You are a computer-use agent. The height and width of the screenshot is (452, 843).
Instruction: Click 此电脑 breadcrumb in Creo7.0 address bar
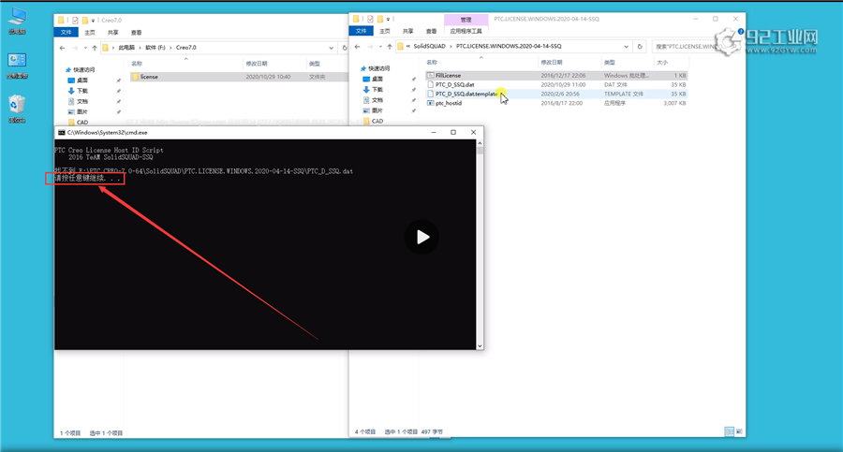tap(126, 48)
